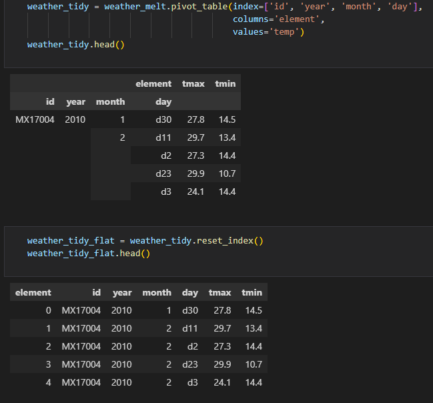The width and height of the screenshot is (433, 403).
Task: Click row index 0 in flat table output
Action: [x=48, y=310]
